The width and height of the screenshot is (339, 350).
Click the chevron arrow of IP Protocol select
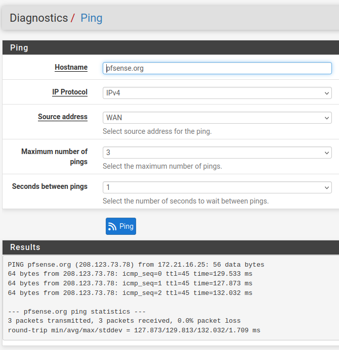tap(327, 93)
